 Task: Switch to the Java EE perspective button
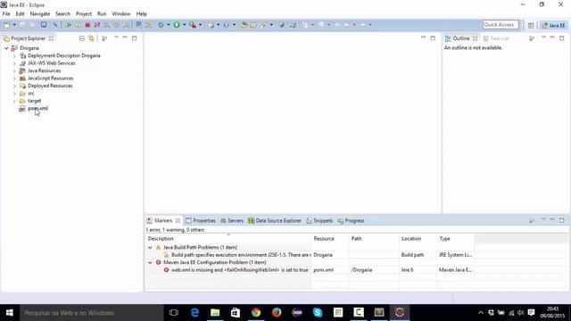click(x=553, y=25)
